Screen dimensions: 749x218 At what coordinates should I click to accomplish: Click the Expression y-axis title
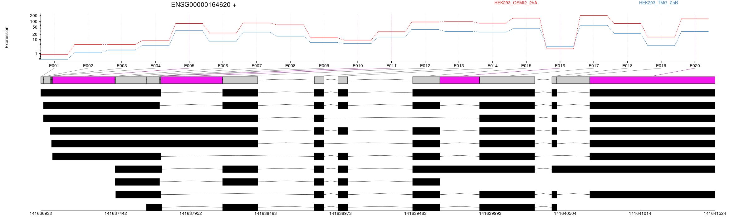7,37
